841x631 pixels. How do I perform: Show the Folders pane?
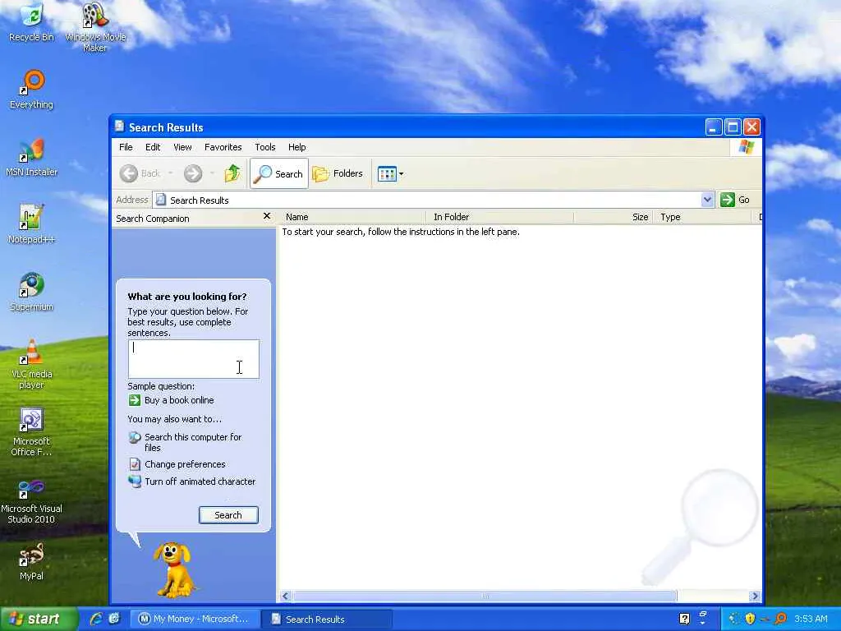[338, 173]
